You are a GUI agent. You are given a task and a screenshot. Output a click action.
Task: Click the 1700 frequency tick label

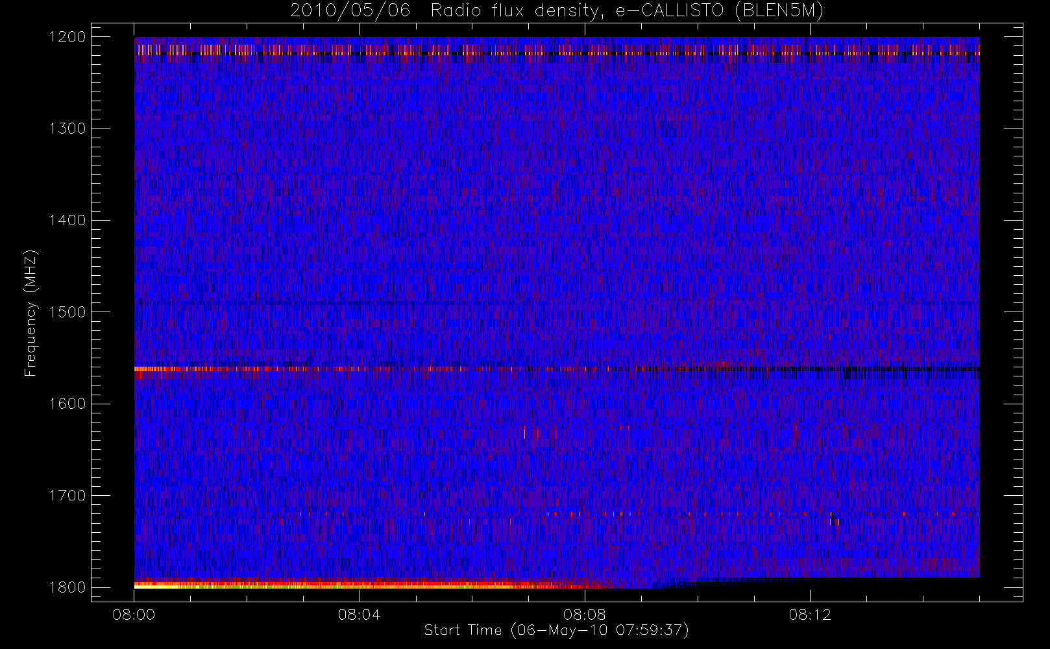pos(67,496)
